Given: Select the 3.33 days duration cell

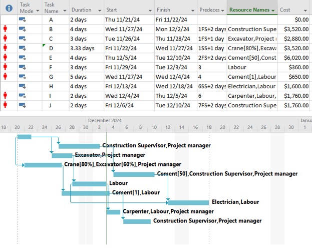Looking at the screenshot, I should pyautogui.click(x=83, y=48).
